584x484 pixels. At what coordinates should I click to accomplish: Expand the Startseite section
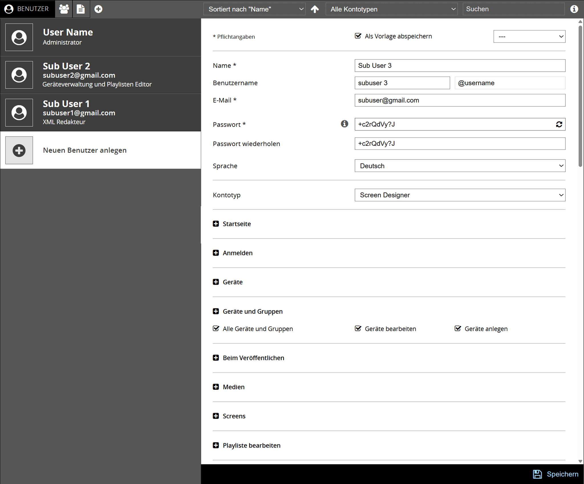tap(216, 224)
